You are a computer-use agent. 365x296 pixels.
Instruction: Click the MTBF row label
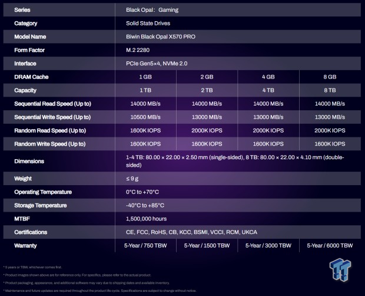[x=22, y=219]
